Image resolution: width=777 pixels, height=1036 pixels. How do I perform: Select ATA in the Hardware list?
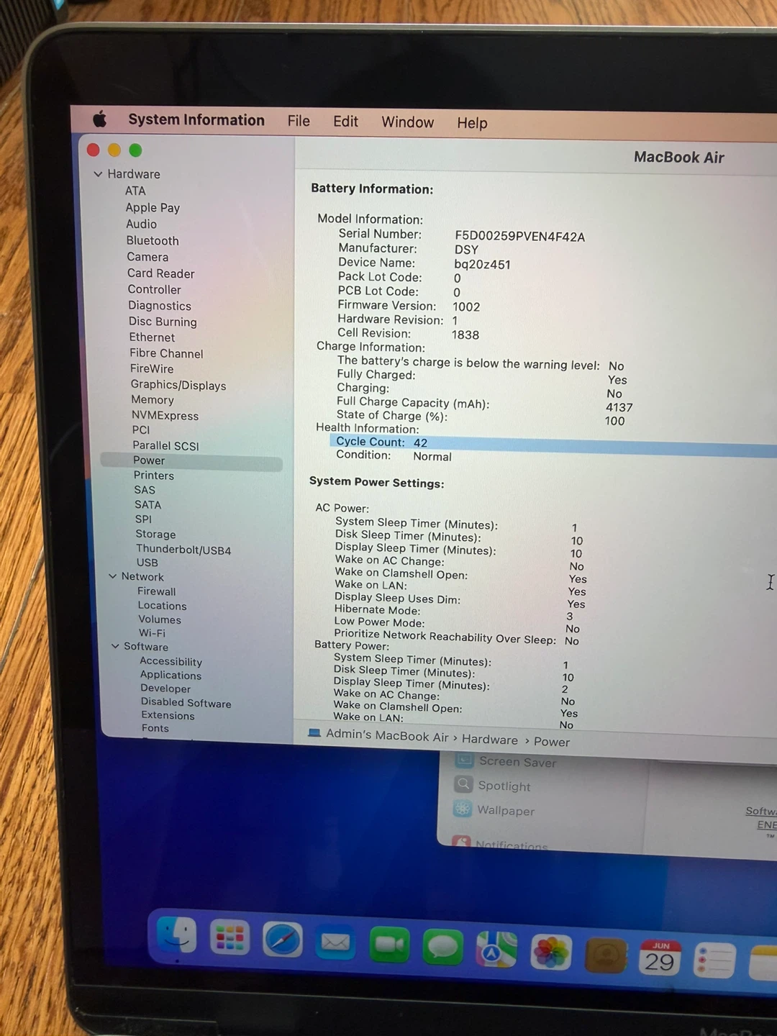click(x=135, y=191)
